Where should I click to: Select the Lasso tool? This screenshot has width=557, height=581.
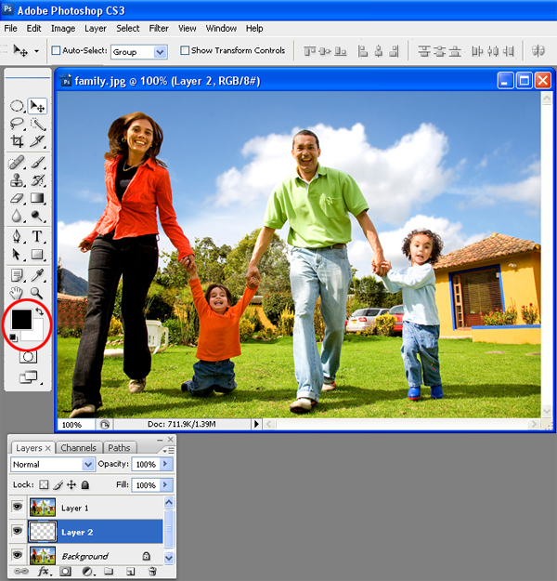[x=17, y=124]
